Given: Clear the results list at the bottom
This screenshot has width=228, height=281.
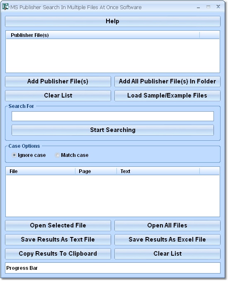Looking at the screenshot, I should [x=167, y=254].
